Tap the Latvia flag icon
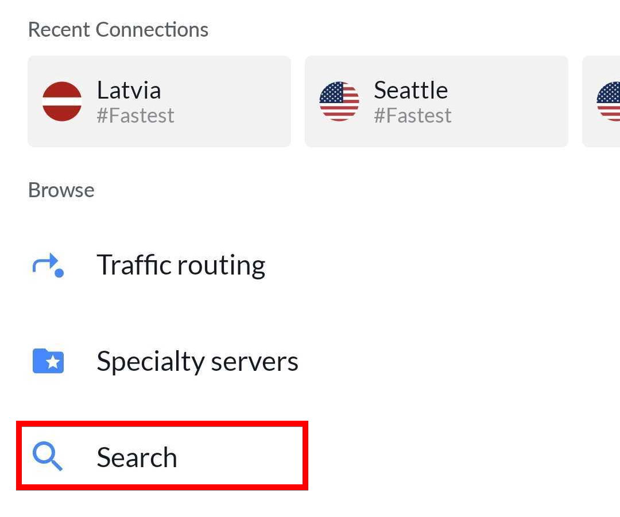 click(x=62, y=101)
